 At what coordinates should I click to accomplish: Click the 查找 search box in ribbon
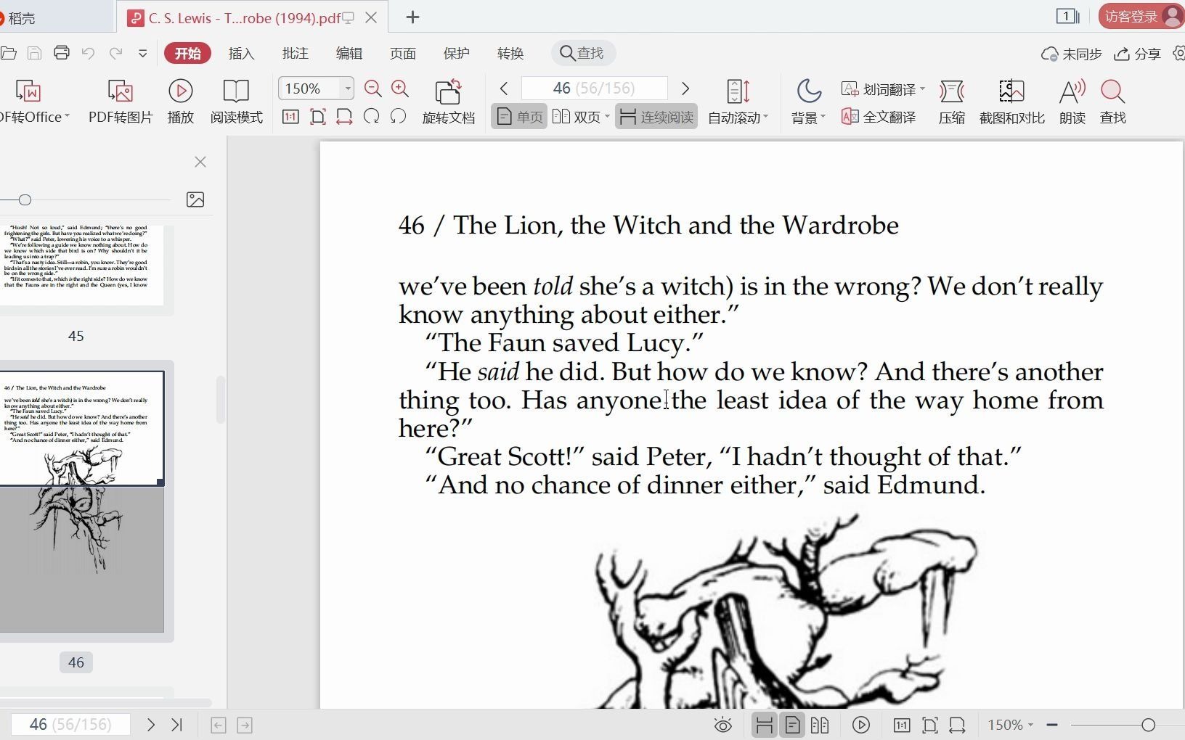pos(583,53)
